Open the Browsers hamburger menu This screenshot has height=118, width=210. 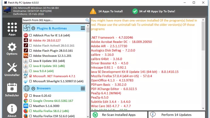(x=83, y=88)
